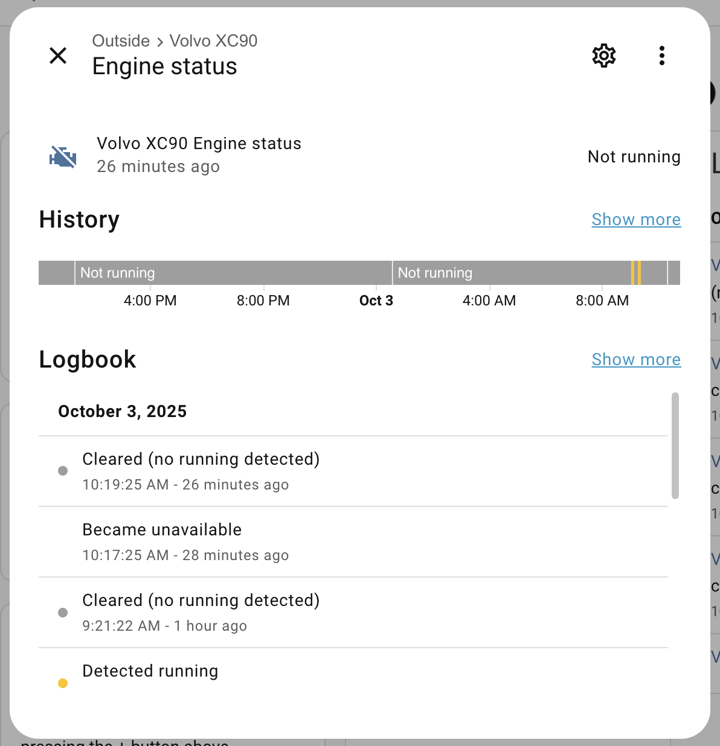The image size is (720, 746).
Task: Click the Not running state value
Action: click(x=634, y=157)
